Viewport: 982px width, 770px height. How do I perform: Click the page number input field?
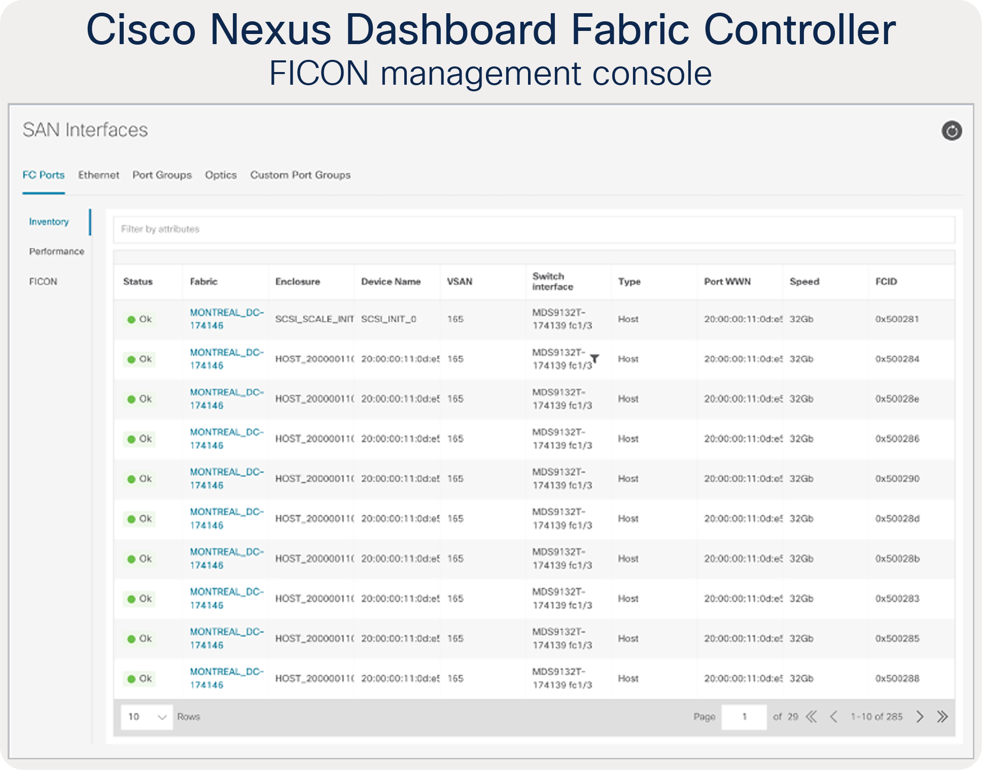coord(744,717)
